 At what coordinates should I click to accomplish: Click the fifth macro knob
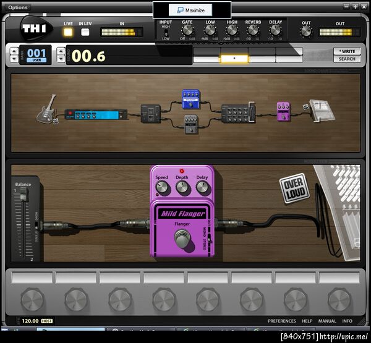tap(208, 300)
